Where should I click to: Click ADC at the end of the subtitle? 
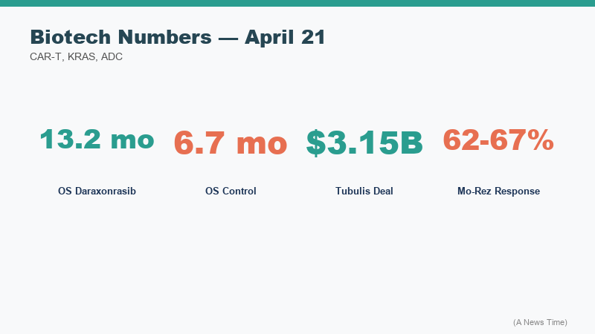point(112,56)
